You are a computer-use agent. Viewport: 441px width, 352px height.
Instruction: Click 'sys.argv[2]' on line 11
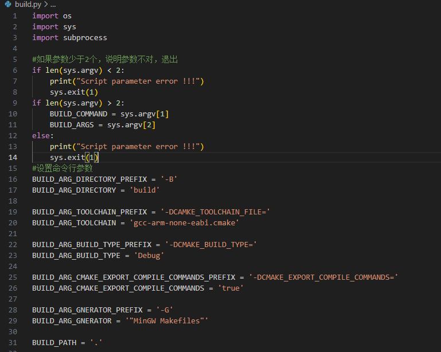coord(131,125)
